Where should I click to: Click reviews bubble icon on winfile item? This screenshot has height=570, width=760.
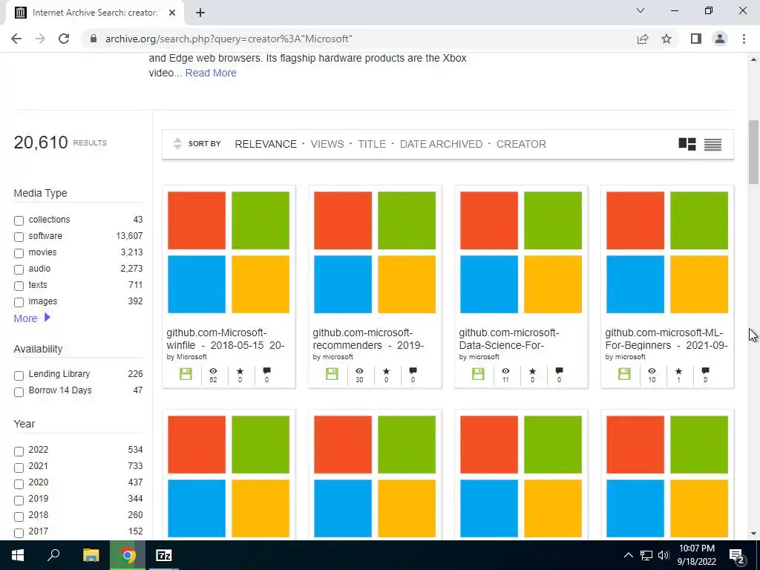pos(266,371)
